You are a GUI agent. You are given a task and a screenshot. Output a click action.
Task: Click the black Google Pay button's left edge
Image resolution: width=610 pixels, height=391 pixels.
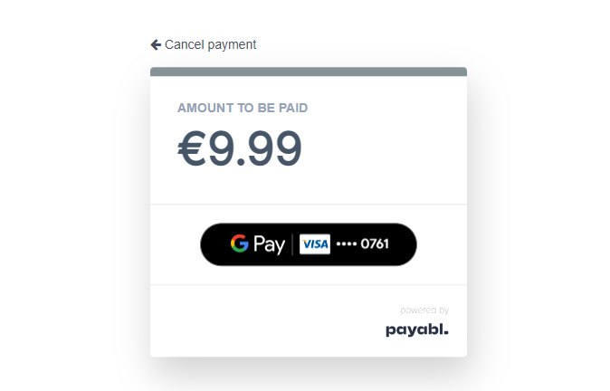(205, 244)
